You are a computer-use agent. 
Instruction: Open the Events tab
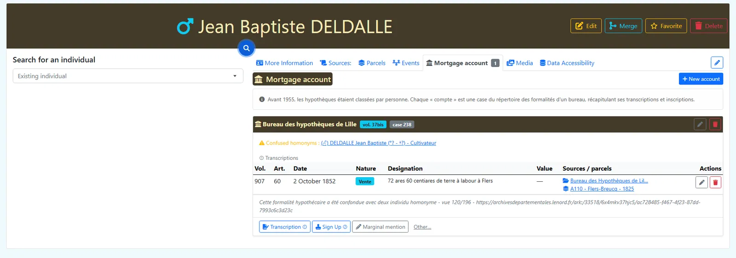tap(406, 63)
